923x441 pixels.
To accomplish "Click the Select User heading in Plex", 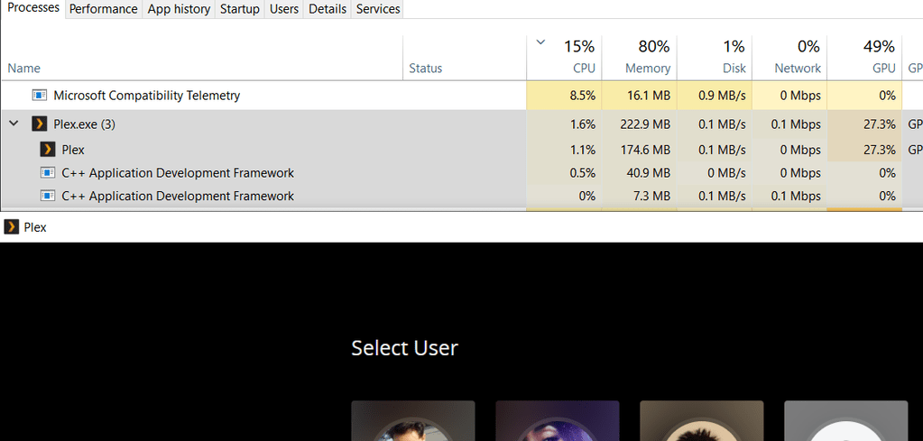I will click(x=404, y=348).
